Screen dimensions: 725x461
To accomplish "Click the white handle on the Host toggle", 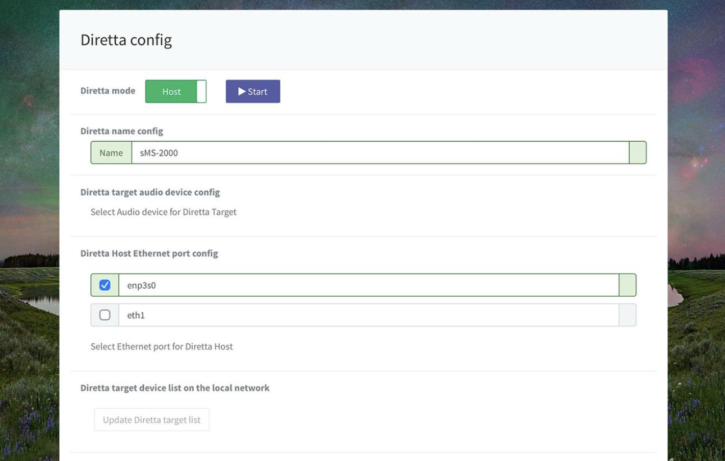I will pos(201,92).
